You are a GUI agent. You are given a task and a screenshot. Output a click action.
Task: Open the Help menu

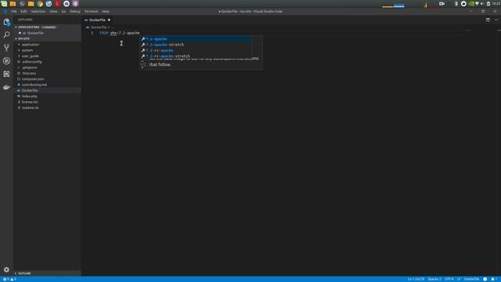(106, 11)
